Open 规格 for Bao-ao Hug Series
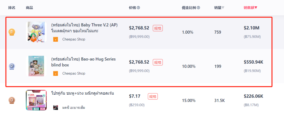The image size is (284, 117). pos(158,62)
